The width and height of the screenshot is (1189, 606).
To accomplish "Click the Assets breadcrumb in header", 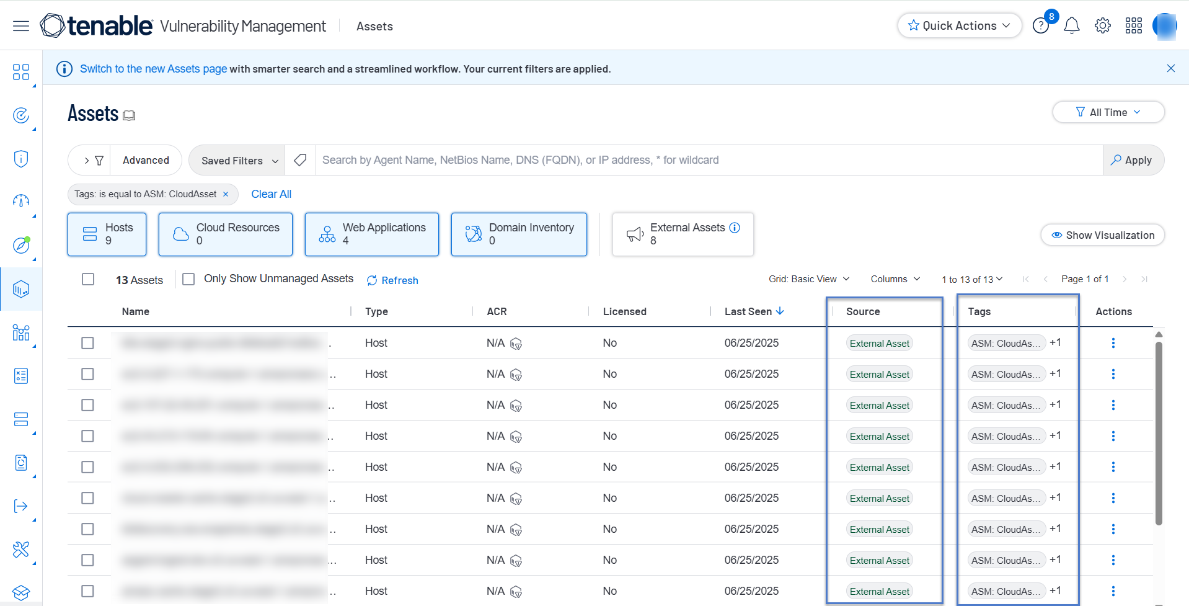I will (374, 26).
